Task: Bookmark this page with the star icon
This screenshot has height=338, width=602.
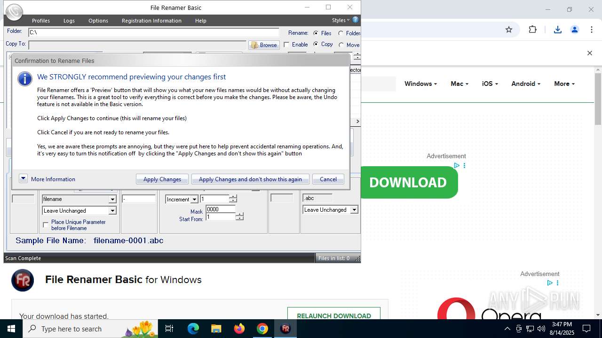Action: (509, 30)
